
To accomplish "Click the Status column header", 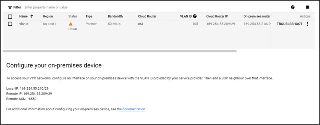I will click(x=73, y=16).
